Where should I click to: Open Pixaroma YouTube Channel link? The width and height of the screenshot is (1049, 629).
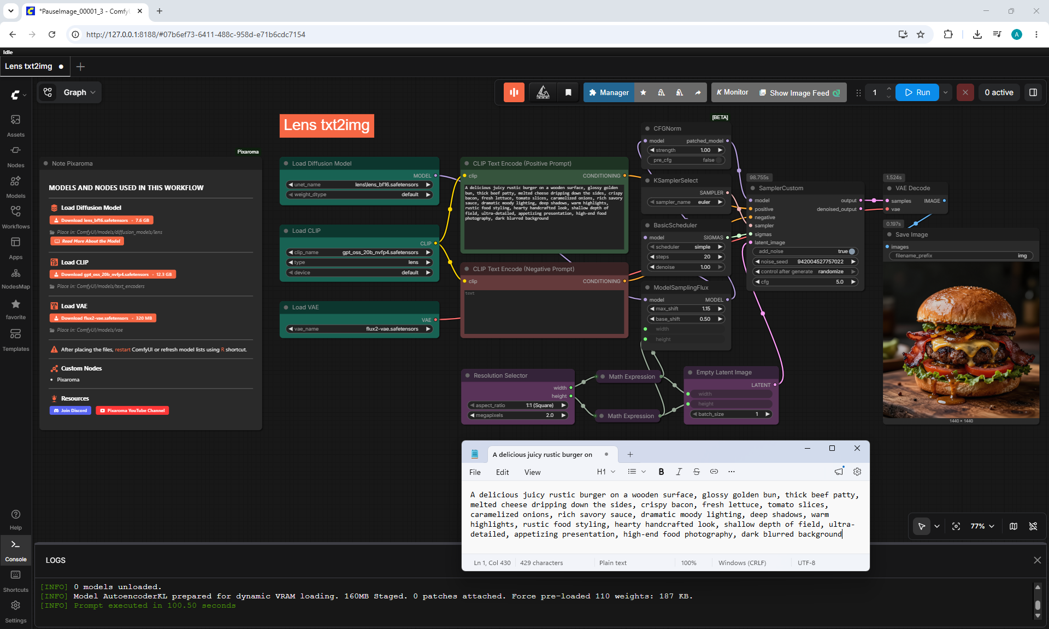(132, 410)
